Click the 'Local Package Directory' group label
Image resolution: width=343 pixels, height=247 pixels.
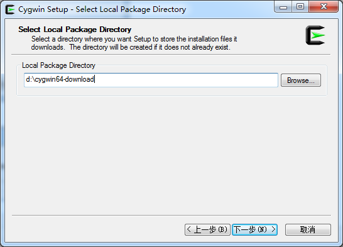point(58,65)
